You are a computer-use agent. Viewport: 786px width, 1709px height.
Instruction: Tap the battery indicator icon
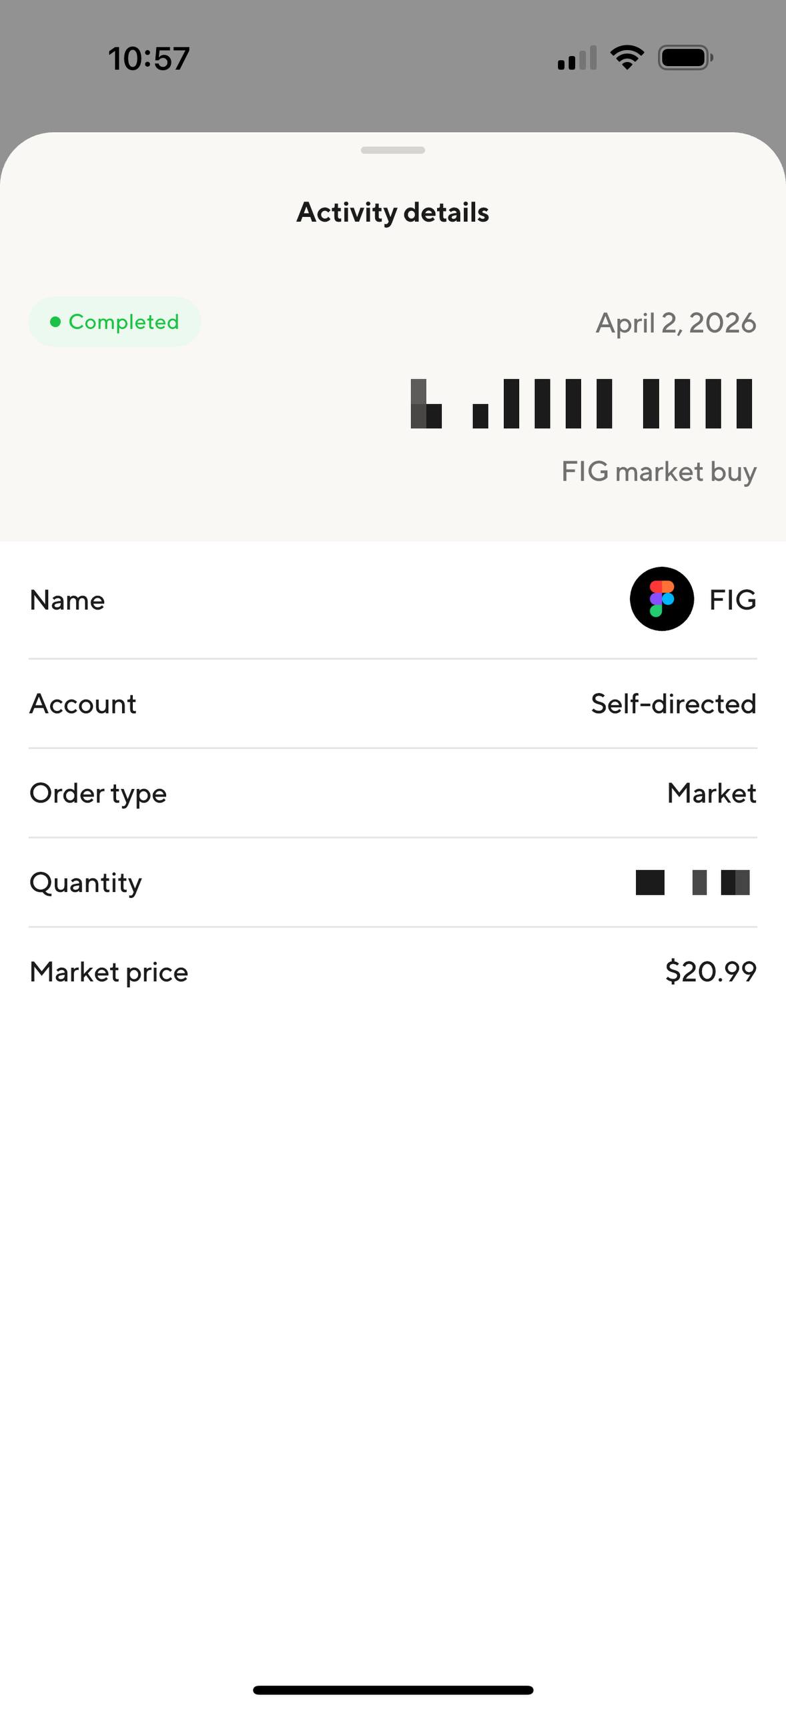(686, 58)
